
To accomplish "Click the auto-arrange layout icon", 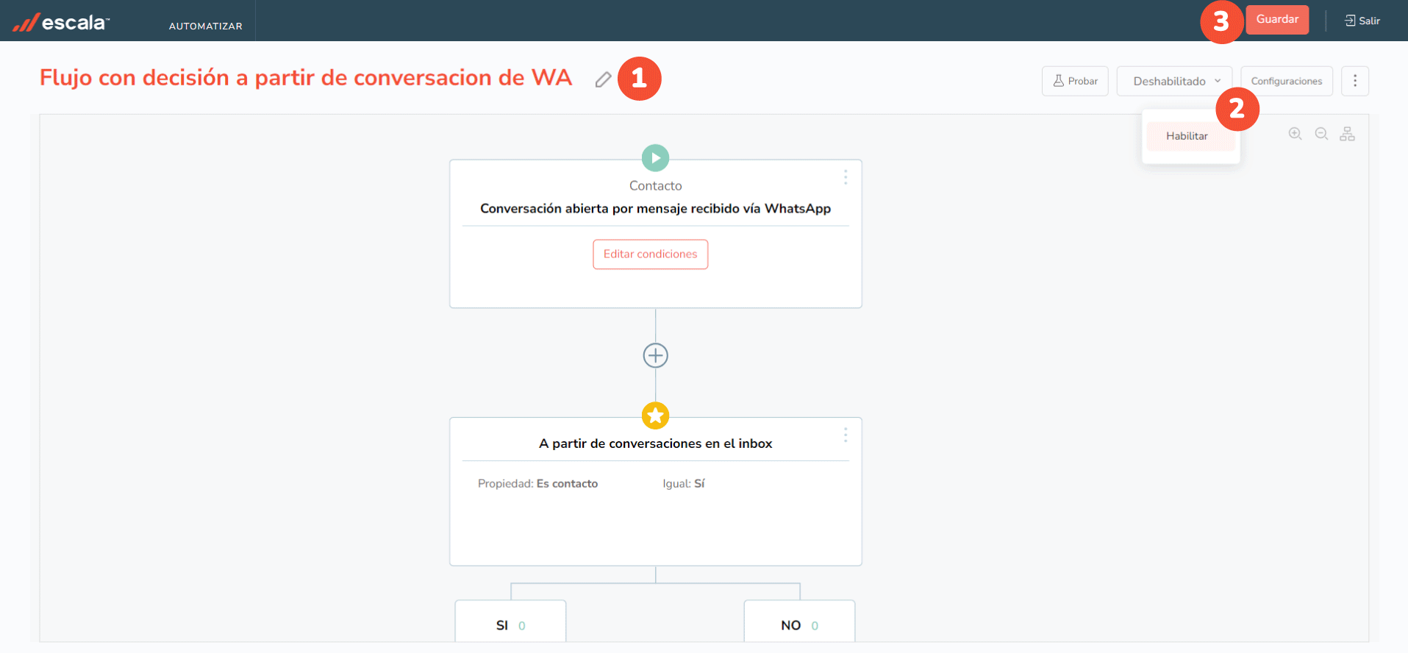I will 1347,134.
